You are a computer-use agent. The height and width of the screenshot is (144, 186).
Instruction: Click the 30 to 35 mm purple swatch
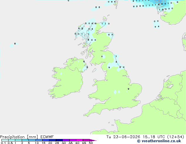pyautogui.click(x=66, y=140)
